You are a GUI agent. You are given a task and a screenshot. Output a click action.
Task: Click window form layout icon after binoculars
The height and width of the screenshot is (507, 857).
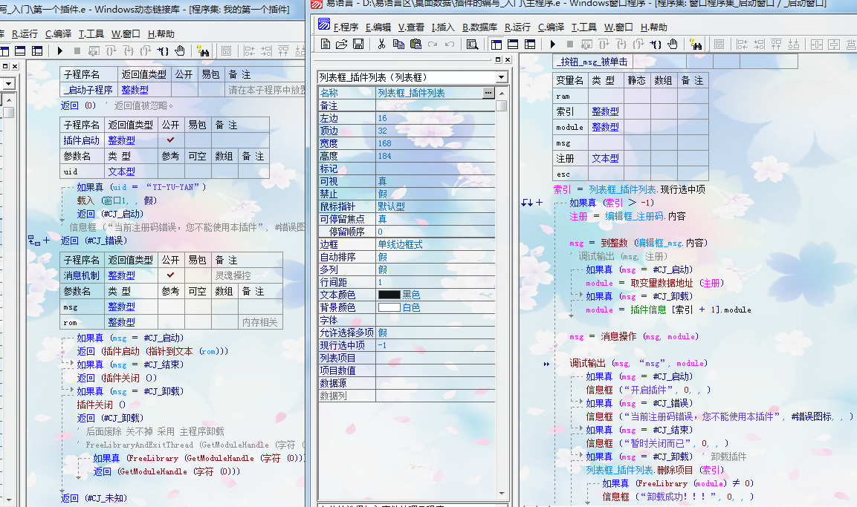(x=719, y=45)
